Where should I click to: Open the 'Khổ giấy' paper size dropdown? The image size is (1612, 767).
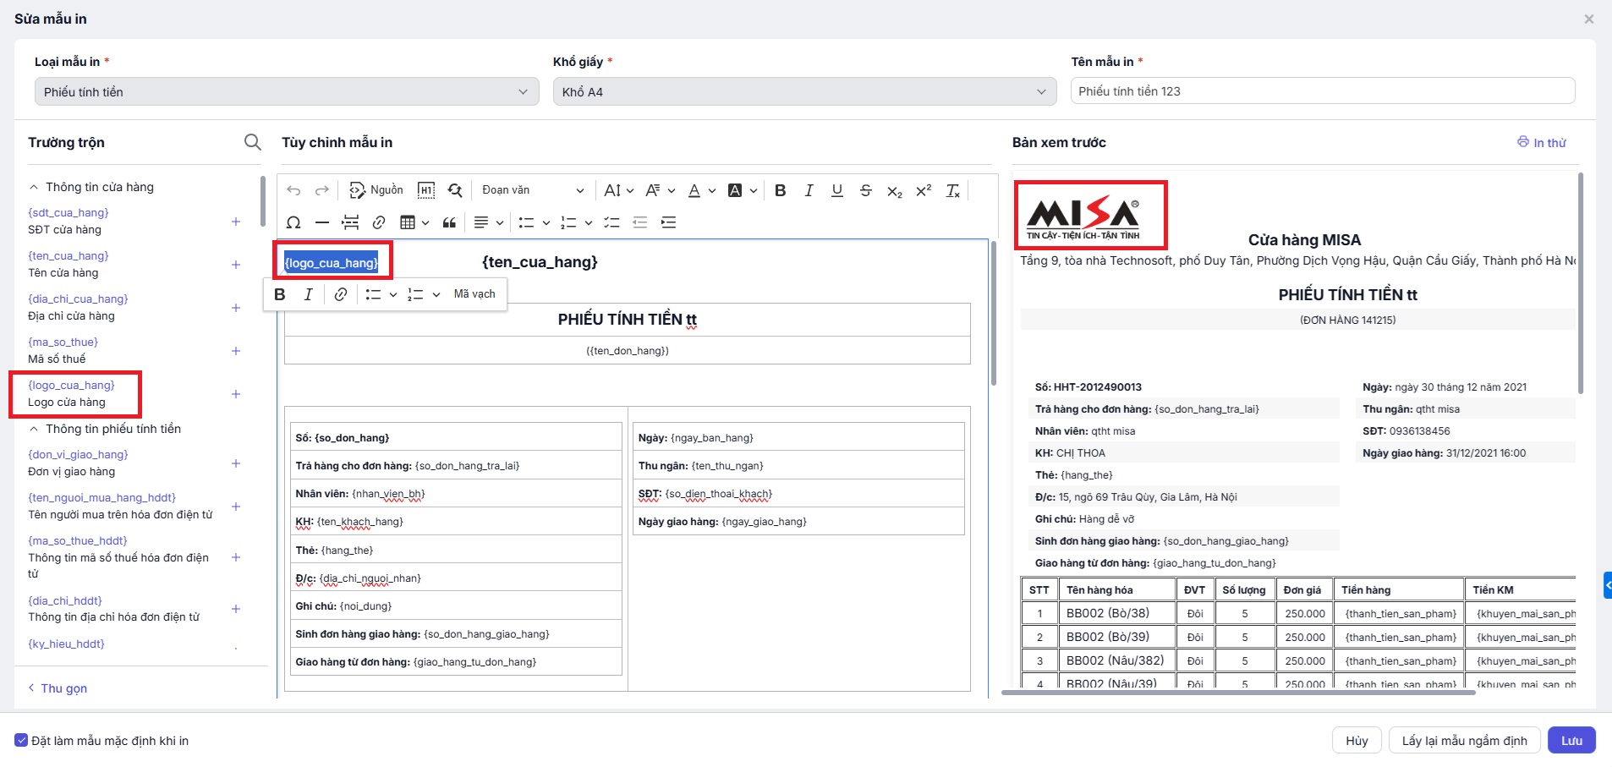[803, 92]
